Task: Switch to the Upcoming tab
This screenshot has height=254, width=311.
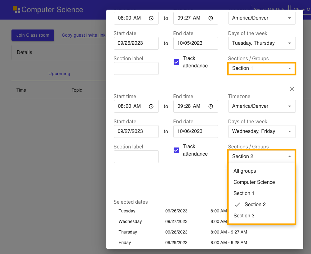Action: [x=59, y=74]
